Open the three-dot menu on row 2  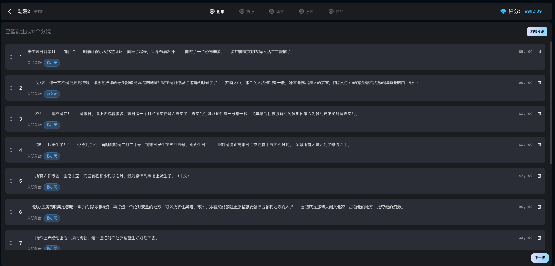11,88
